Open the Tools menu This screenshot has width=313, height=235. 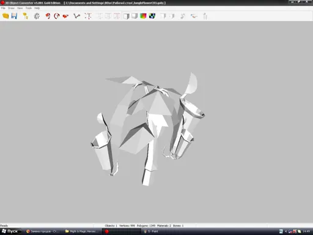(29, 8)
